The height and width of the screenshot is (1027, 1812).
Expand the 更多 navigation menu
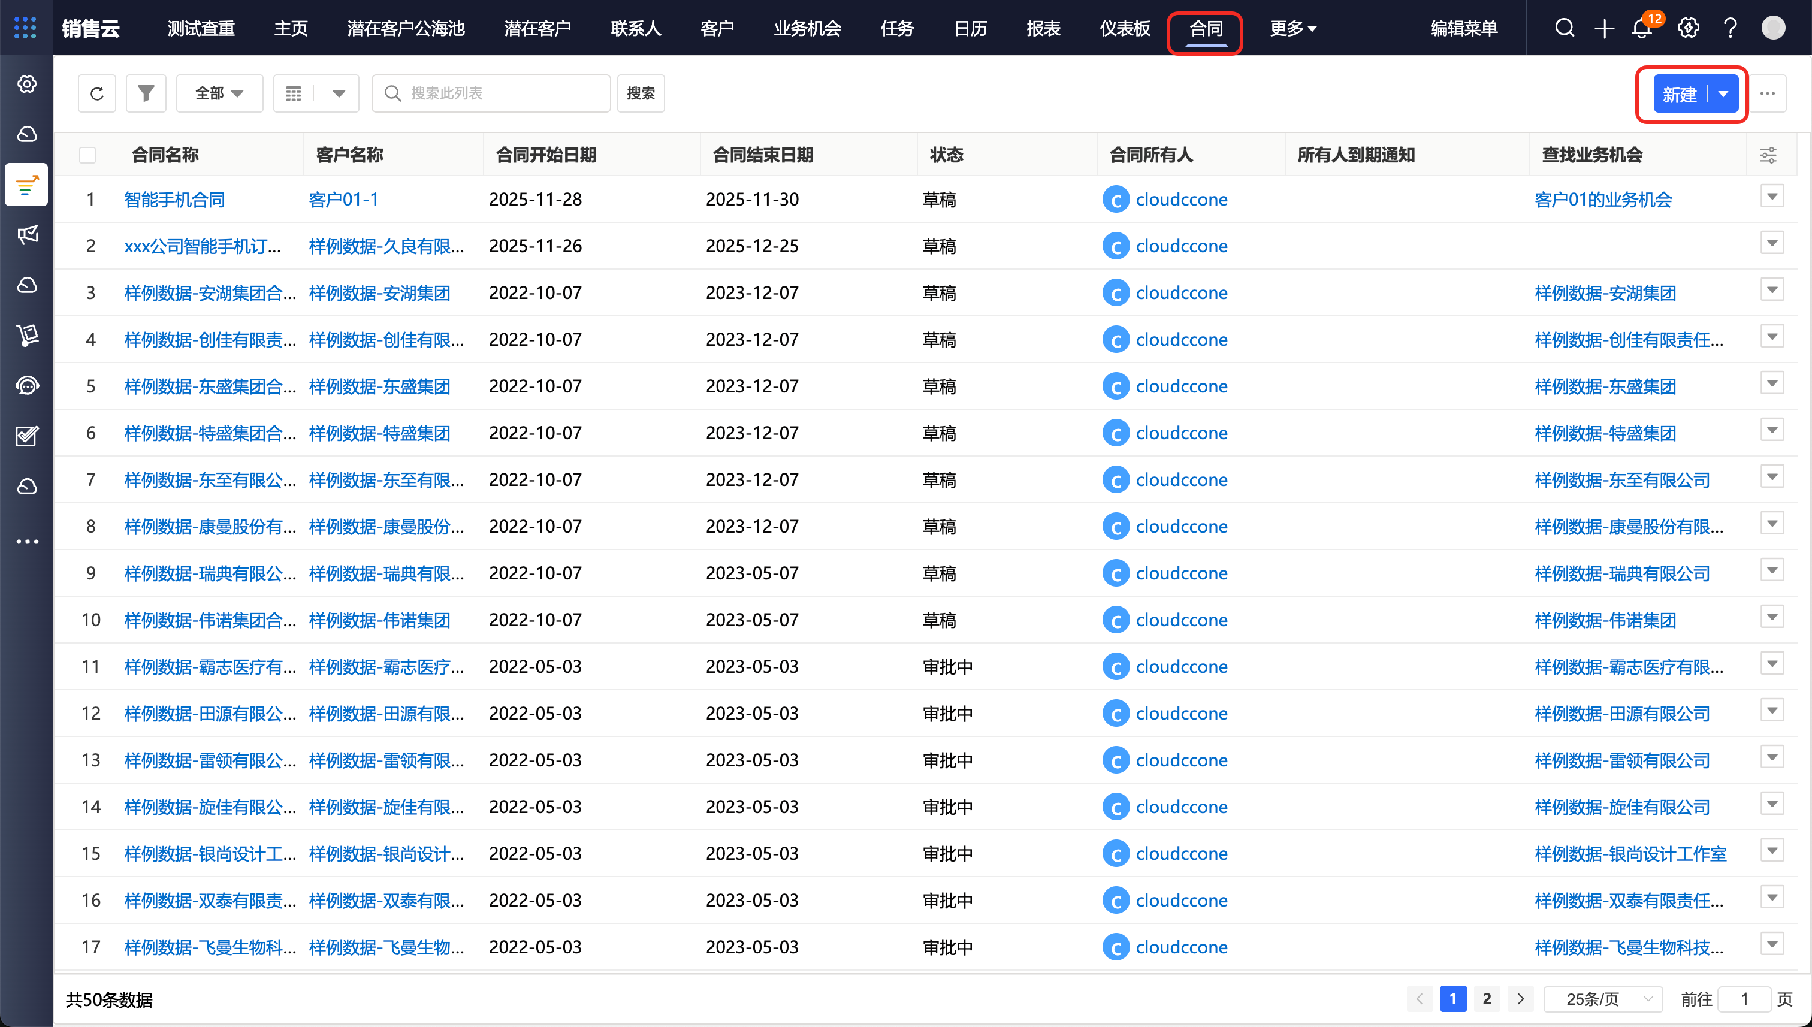coord(1292,28)
